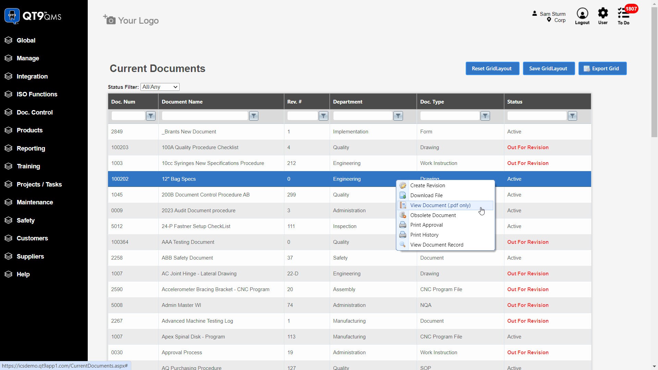The image size is (658, 370).
Task: Open User settings gear icon
Action: pyautogui.click(x=602, y=16)
